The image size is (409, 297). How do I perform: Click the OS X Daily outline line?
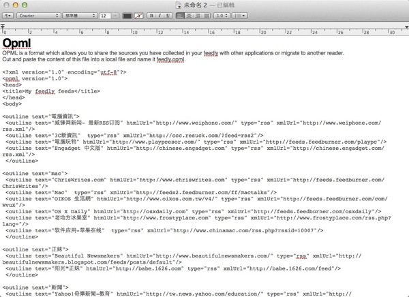193,211
